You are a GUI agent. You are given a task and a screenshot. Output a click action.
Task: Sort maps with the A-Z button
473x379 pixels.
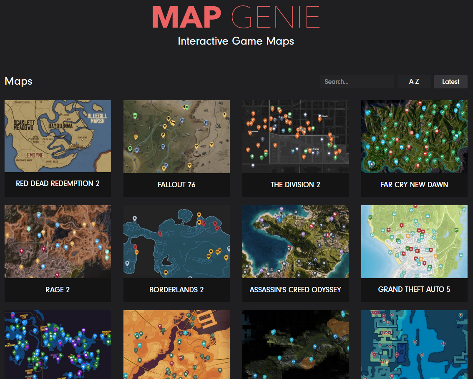click(414, 82)
